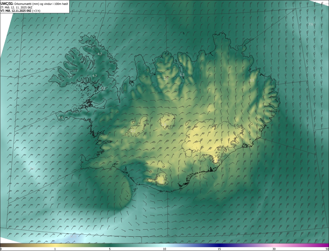Click the 4.6 value label on the map
Image resolution: width=329 pixels, height=251 pixels.
(61, 118)
